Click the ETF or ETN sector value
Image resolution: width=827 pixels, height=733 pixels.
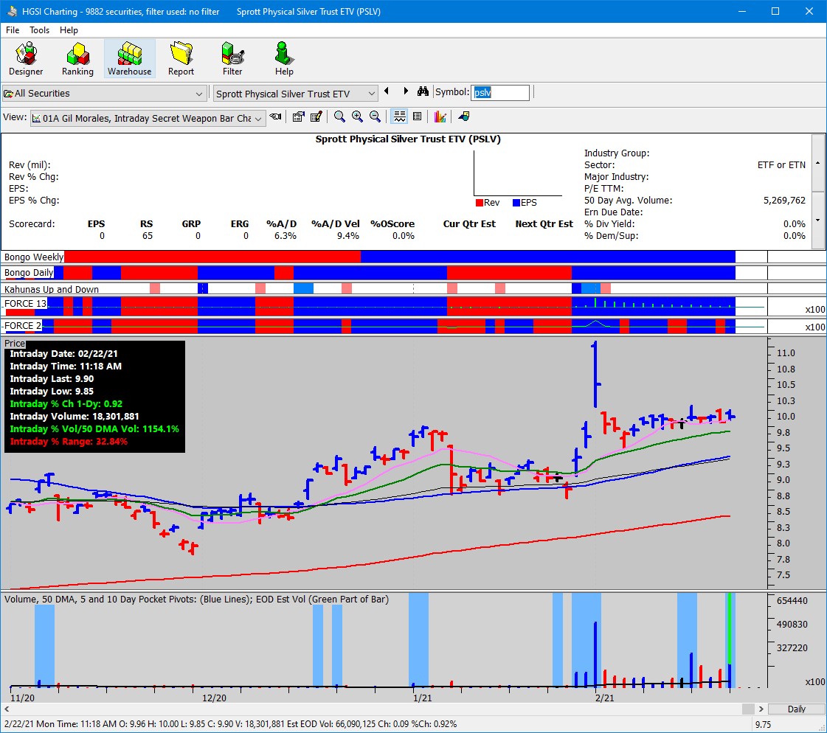coord(781,165)
